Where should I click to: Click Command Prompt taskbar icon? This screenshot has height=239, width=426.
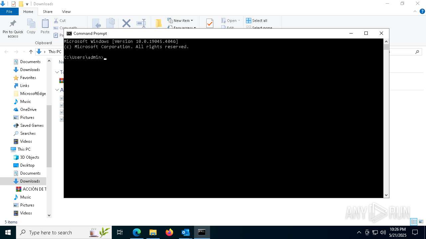click(x=202, y=232)
